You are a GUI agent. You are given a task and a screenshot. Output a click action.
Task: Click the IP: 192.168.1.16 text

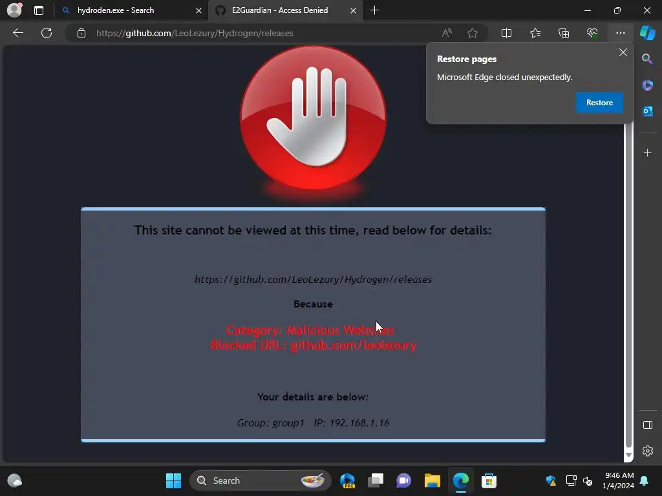(351, 422)
